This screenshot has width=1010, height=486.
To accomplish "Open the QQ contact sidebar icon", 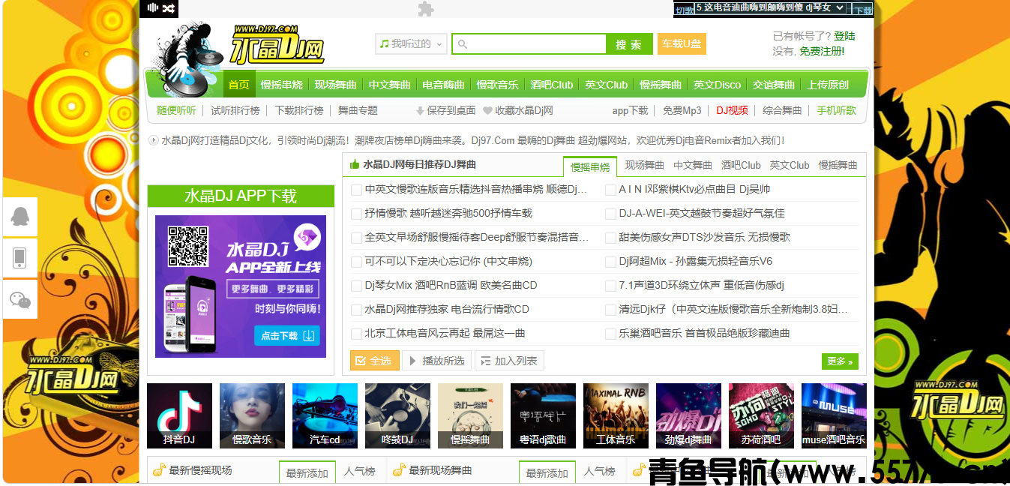I will point(19,217).
